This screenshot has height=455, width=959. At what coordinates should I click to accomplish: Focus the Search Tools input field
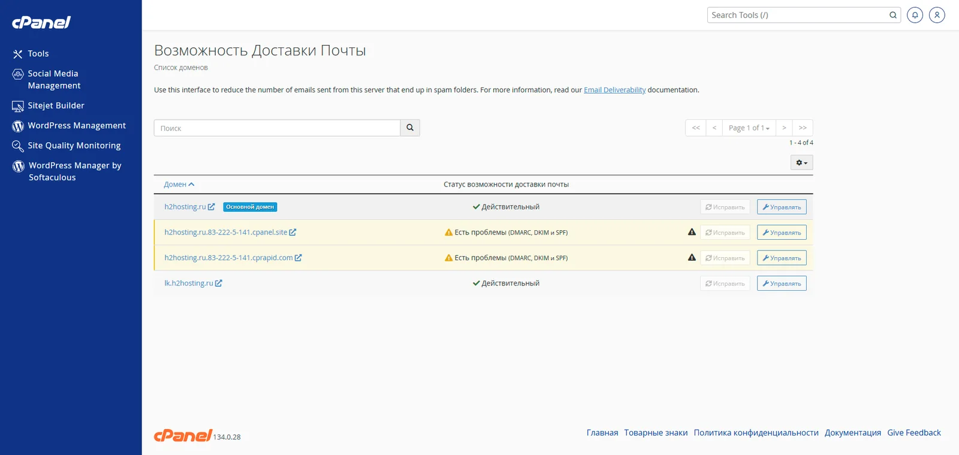pyautogui.click(x=797, y=15)
